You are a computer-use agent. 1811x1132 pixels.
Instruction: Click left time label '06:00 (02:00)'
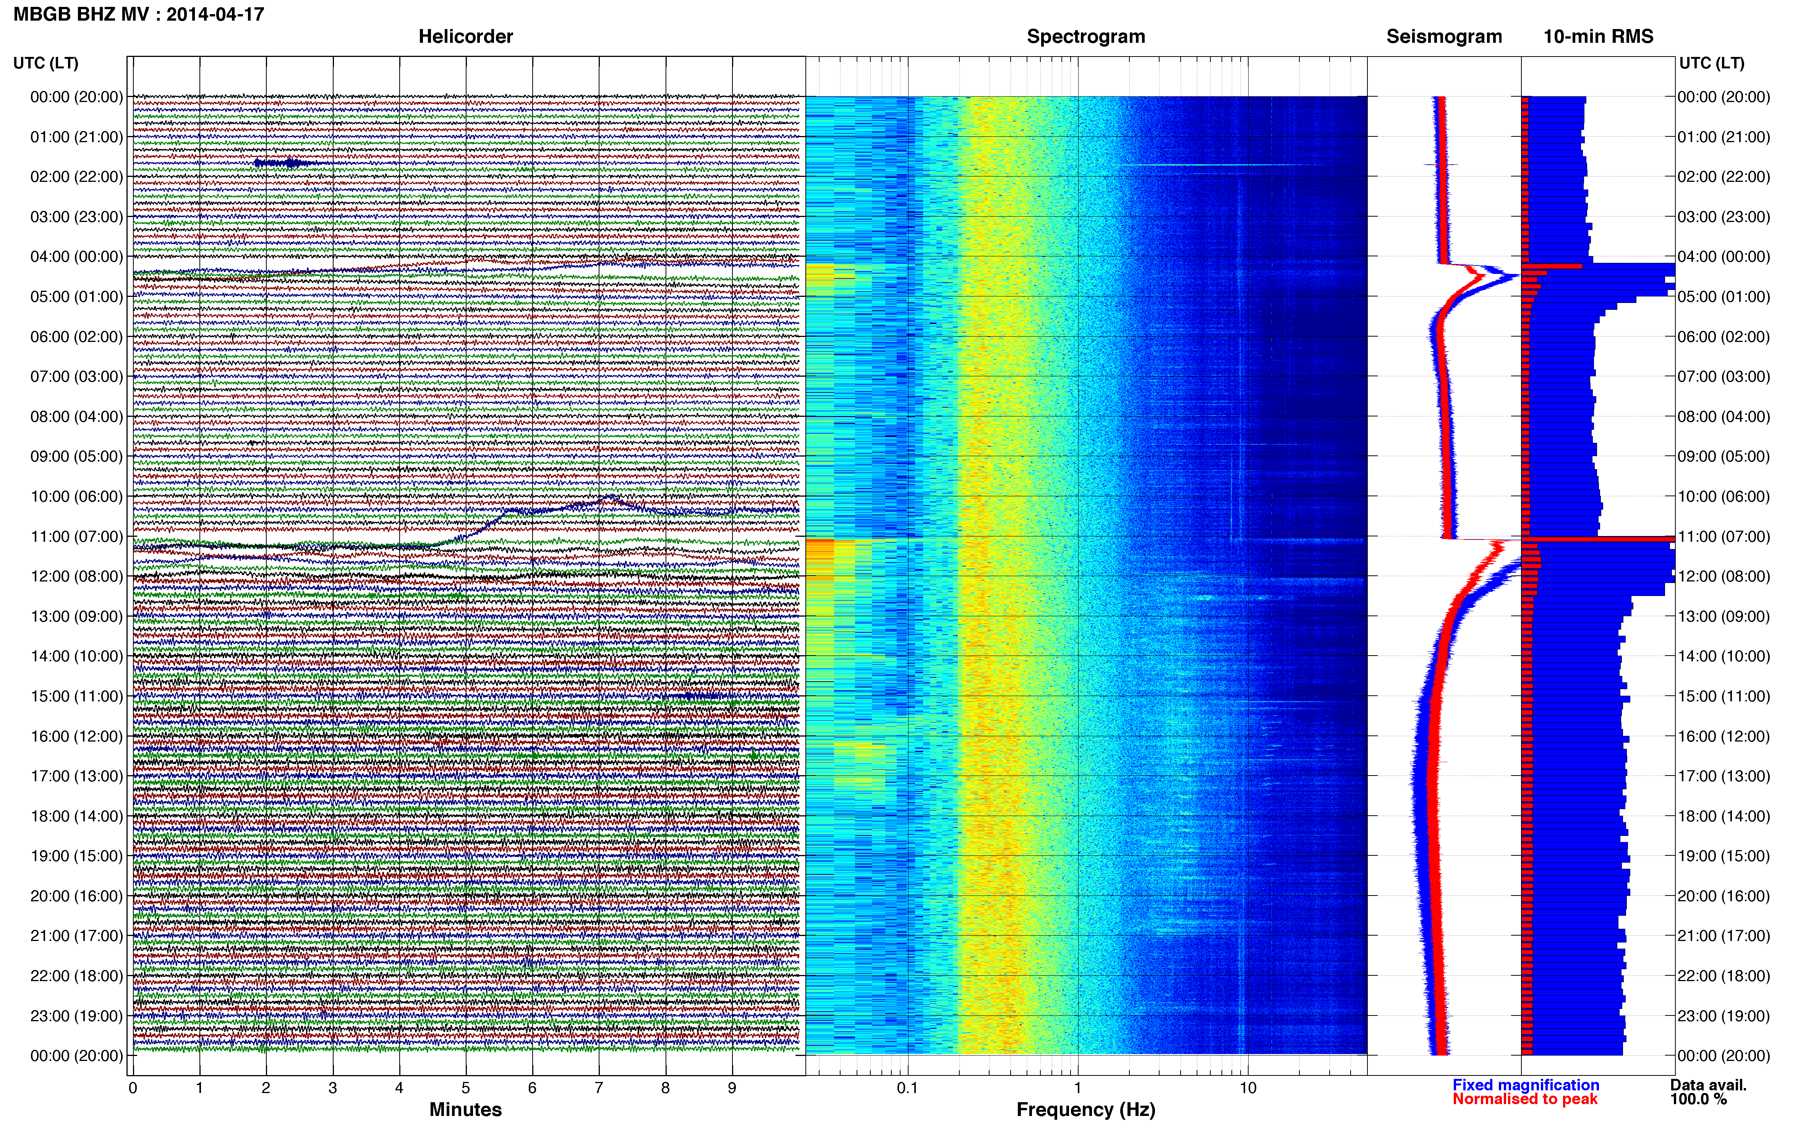point(76,337)
